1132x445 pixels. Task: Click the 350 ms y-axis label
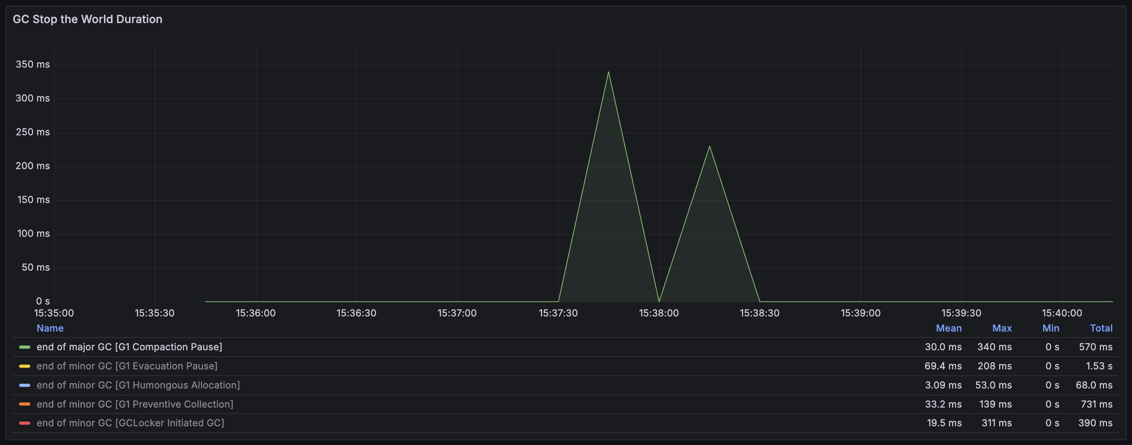[x=33, y=64]
